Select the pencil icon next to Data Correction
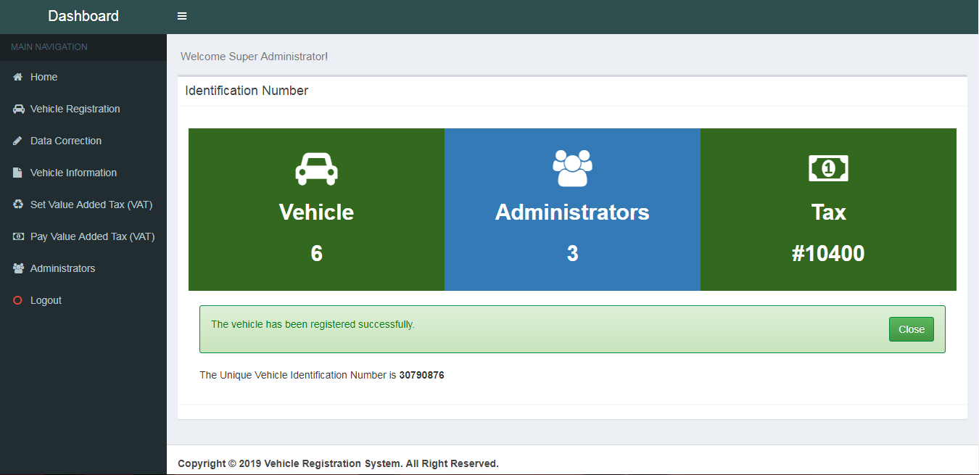The height and width of the screenshot is (475, 979). (16, 141)
